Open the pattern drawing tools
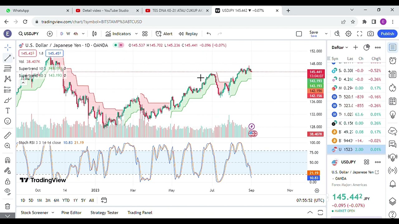This screenshot has width=399, height=224. (x=8, y=79)
